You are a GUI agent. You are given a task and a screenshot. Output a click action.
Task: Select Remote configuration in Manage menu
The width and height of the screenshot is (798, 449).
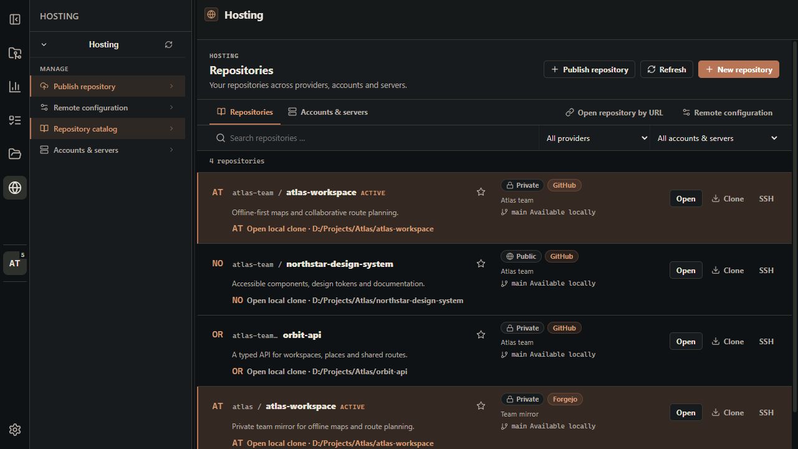click(x=107, y=108)
